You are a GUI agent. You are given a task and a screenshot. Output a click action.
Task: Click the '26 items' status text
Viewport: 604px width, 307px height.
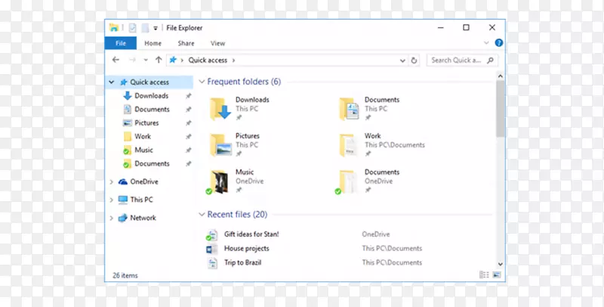125,275
